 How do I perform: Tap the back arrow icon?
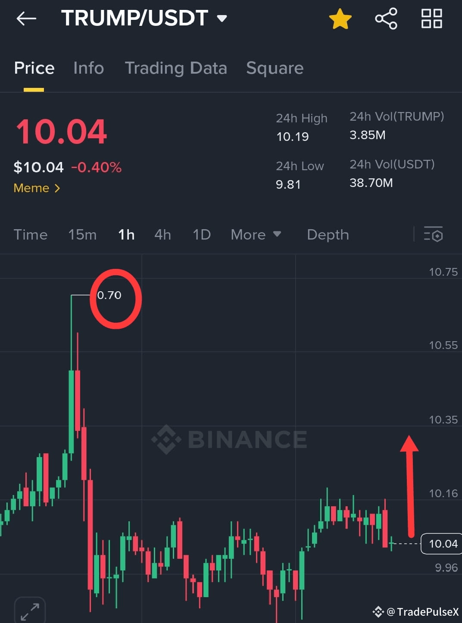(x=26, y=19)
